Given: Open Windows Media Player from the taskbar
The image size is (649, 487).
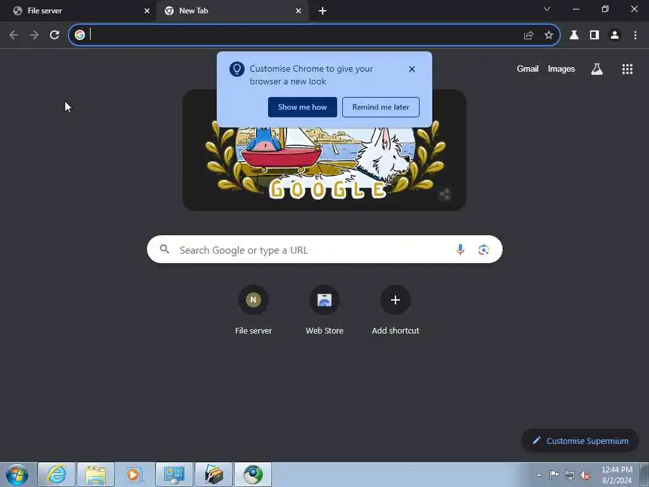Looking at the screenshot, I should (134, 474).
